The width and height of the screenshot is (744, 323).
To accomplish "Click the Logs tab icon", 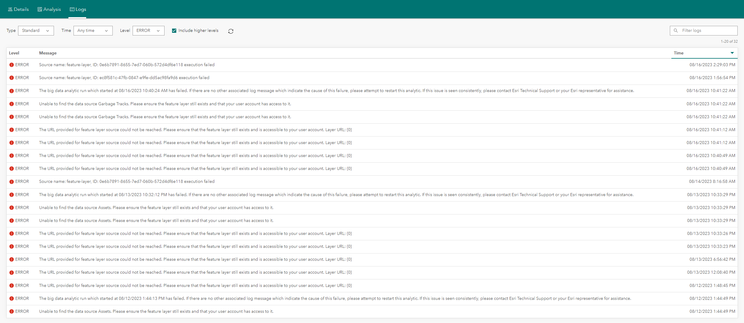I will 71,9.
